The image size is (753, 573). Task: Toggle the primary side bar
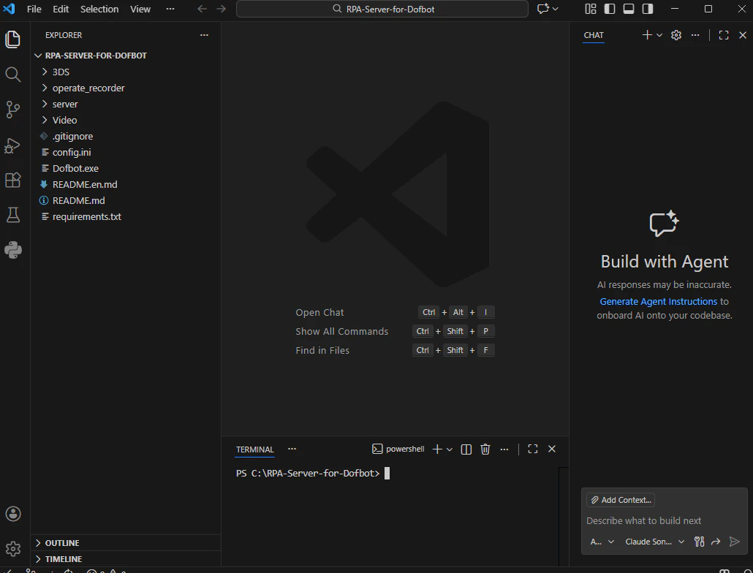click(610, 9)
